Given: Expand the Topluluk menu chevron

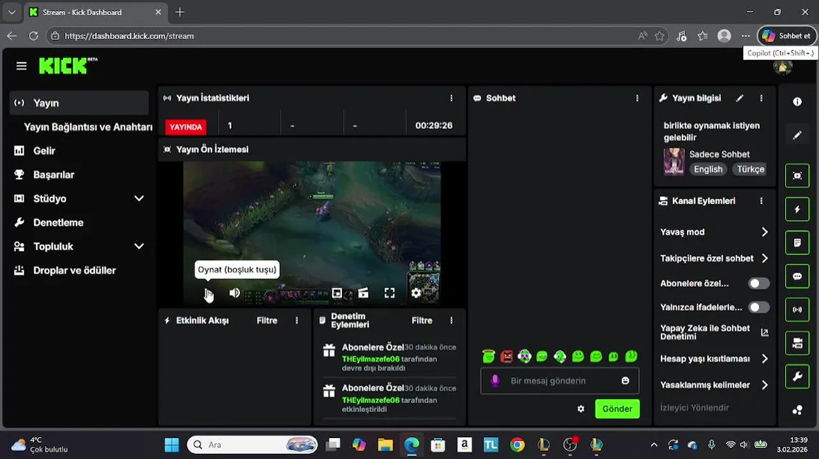Looking at the screenshot, I should point(139,246).
